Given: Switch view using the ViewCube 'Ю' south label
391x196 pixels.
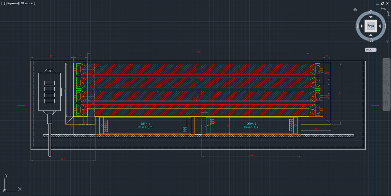Looking at the screenshot, I should (x=371, y=40).
